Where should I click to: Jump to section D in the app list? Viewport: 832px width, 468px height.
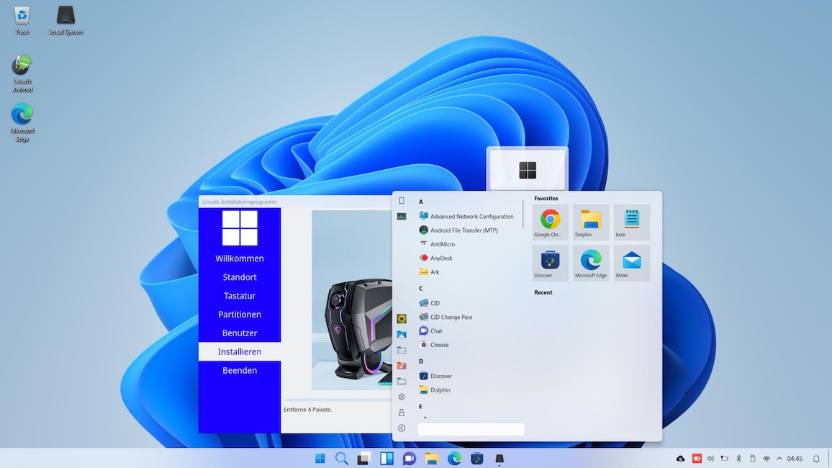420,361
